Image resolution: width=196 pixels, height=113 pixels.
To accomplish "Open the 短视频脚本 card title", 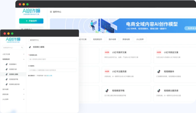I will click(x=169, y=71).
